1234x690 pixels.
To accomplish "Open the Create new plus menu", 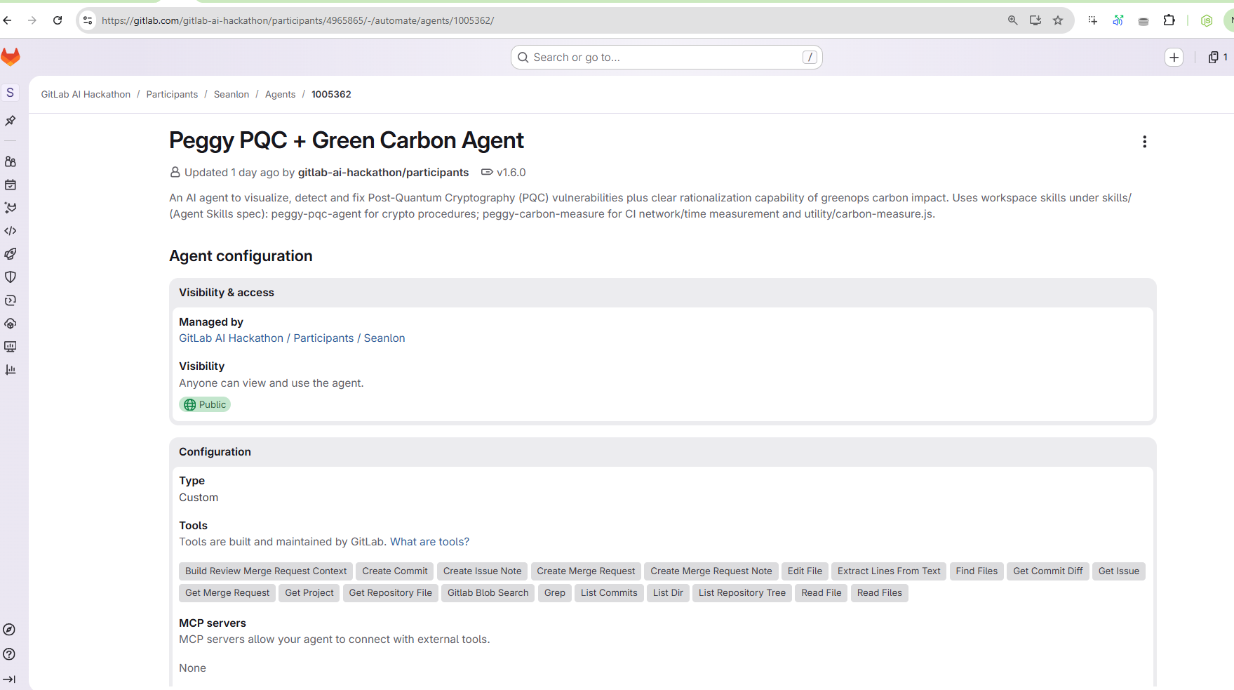I will [x=1174, y=58].
